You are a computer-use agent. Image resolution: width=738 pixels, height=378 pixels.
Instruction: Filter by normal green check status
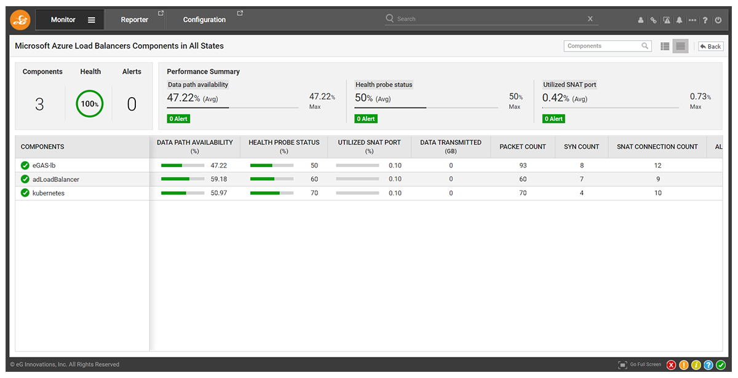tap(721, 365)
